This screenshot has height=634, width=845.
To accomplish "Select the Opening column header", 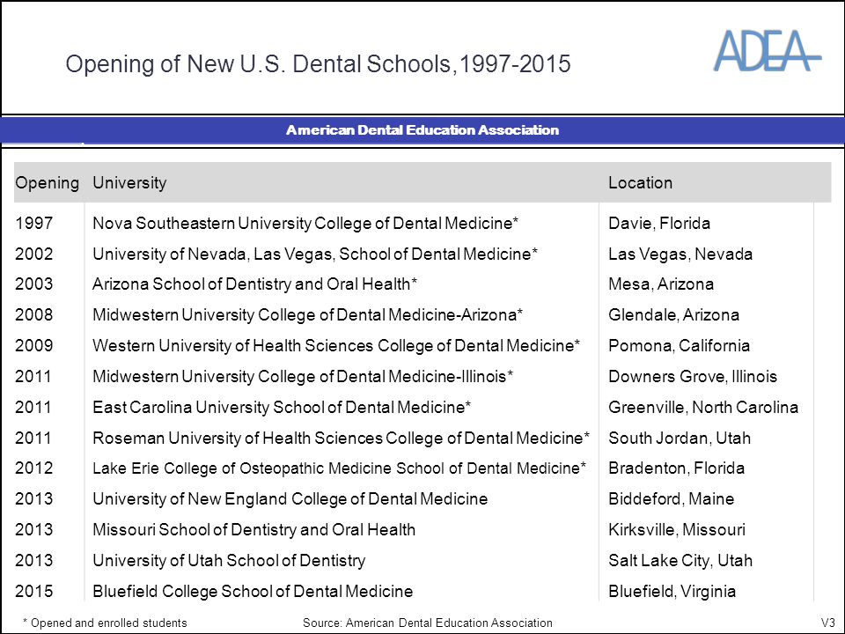I will pos(47,183).
